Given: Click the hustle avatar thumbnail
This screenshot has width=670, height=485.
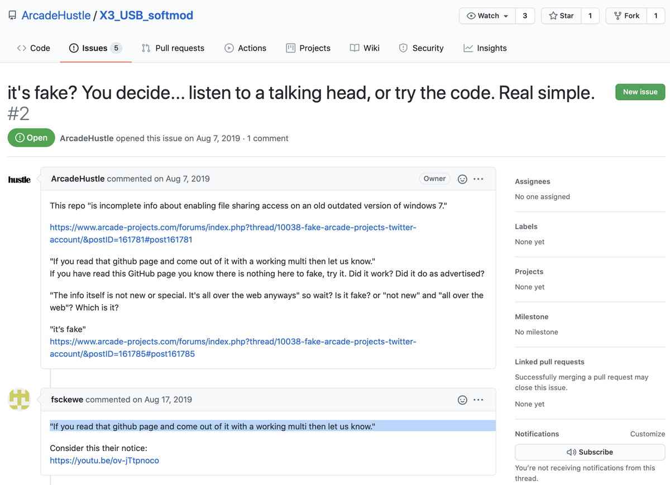Looking at the screenshot, I should click(20, 179).
